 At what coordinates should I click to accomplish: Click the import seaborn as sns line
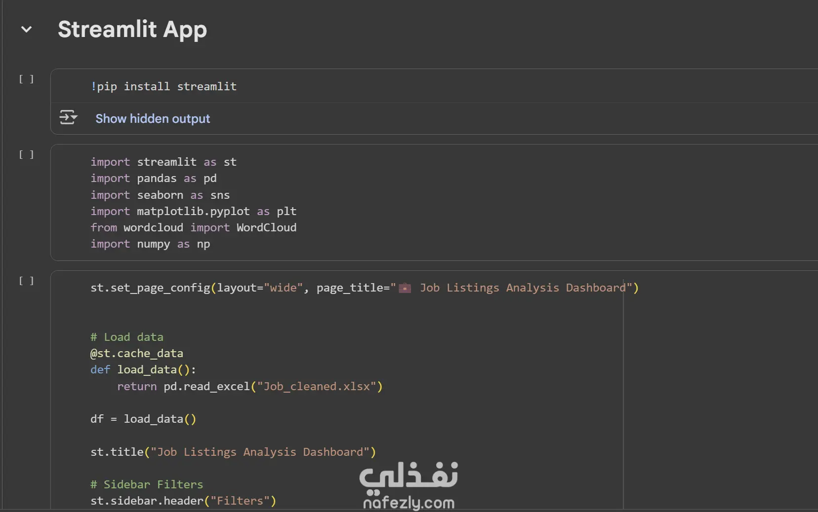[160, 195]
